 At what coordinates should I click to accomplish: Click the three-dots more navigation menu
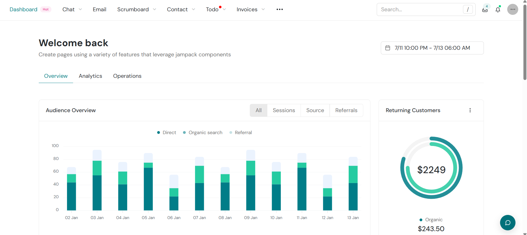point(280,9)
